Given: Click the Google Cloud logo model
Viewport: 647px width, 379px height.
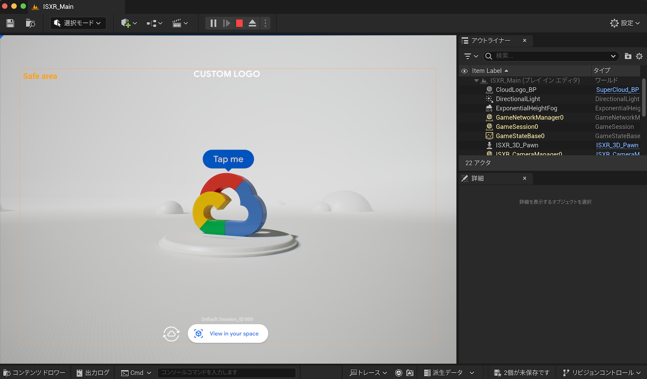Looking at the screenshot, I should pos(229,205).
